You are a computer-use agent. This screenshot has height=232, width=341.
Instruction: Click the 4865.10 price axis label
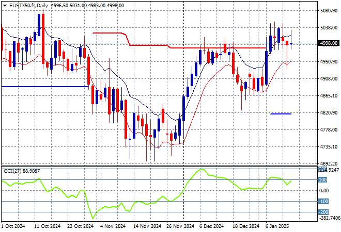(x=329, y=95)
